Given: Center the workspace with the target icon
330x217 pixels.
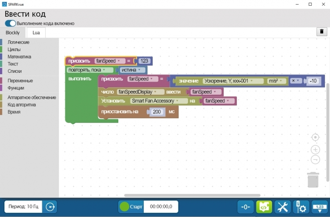Looking at the screenshot, I should coord(315,137).
